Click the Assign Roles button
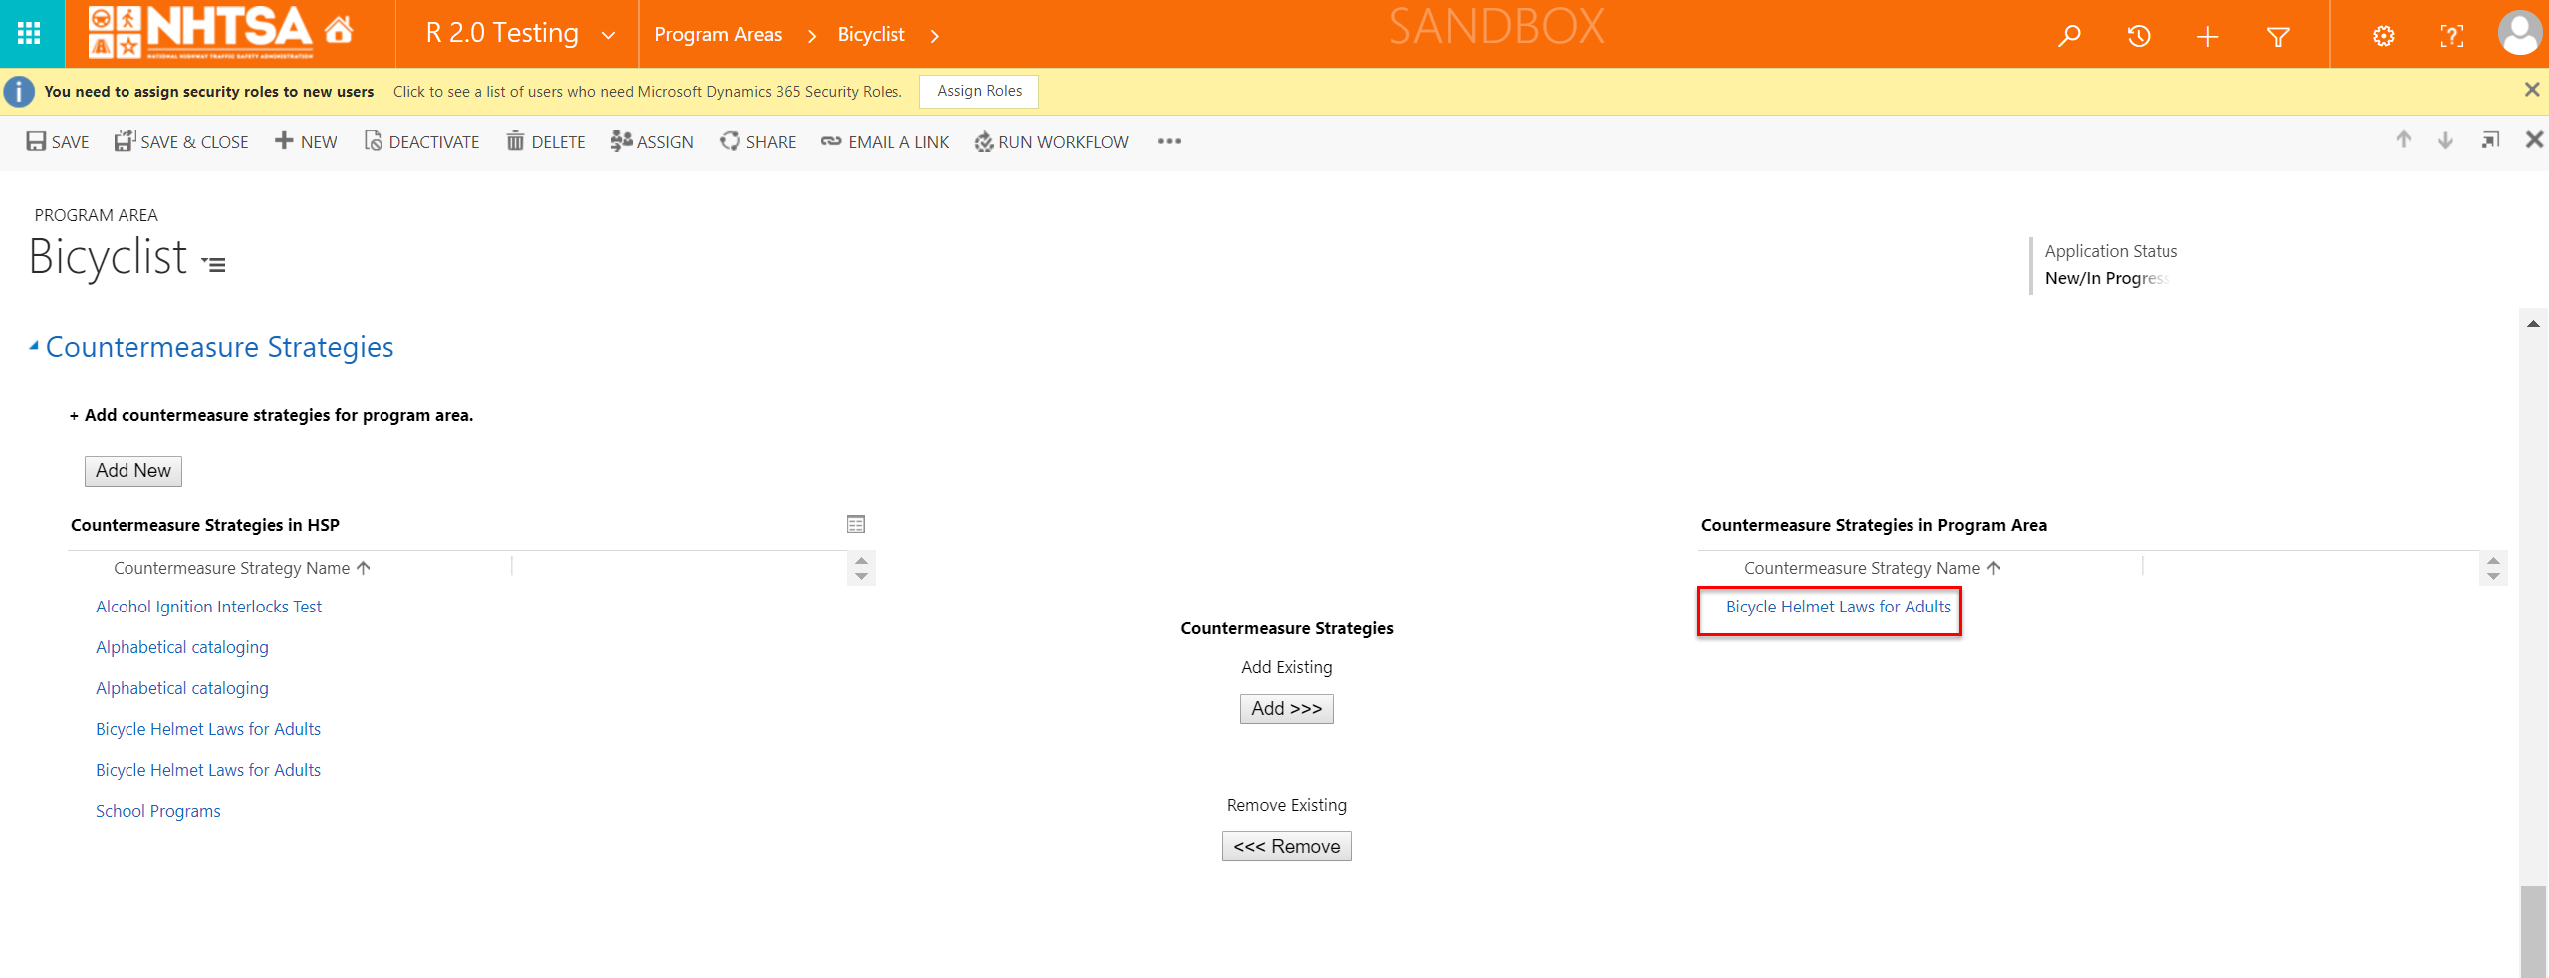This screenshot has height=978, width=2549. (x=979, y=91)
